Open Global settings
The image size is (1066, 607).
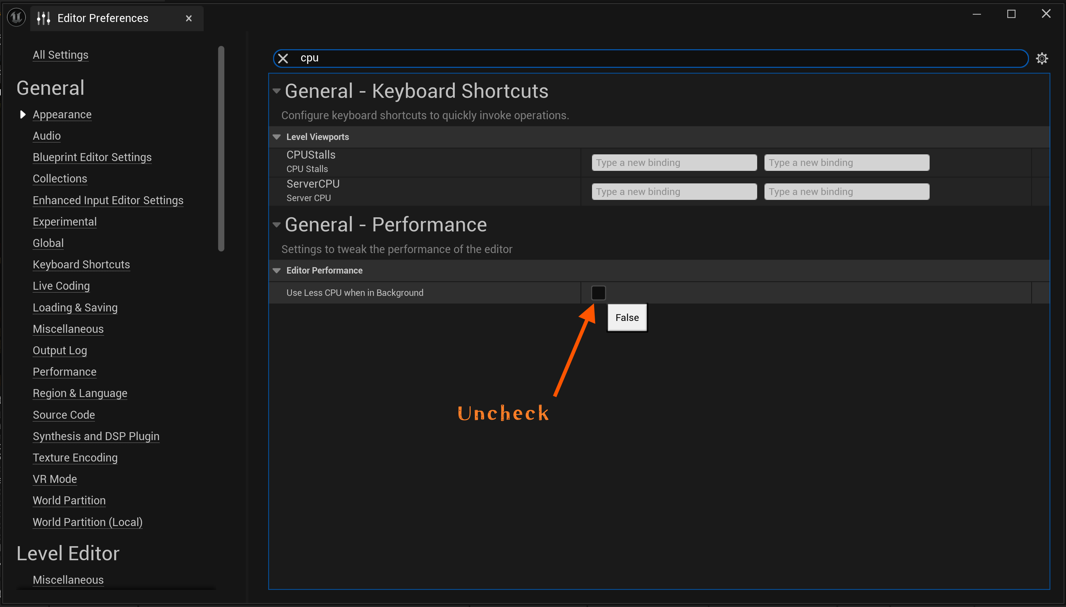point(48,243)
